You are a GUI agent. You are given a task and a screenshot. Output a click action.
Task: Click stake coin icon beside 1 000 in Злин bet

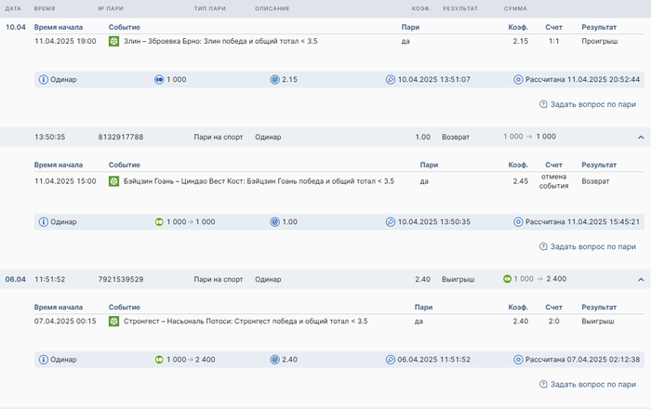pos(159,80)
